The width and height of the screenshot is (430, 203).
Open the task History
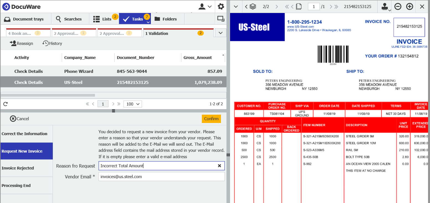[52, 43]
